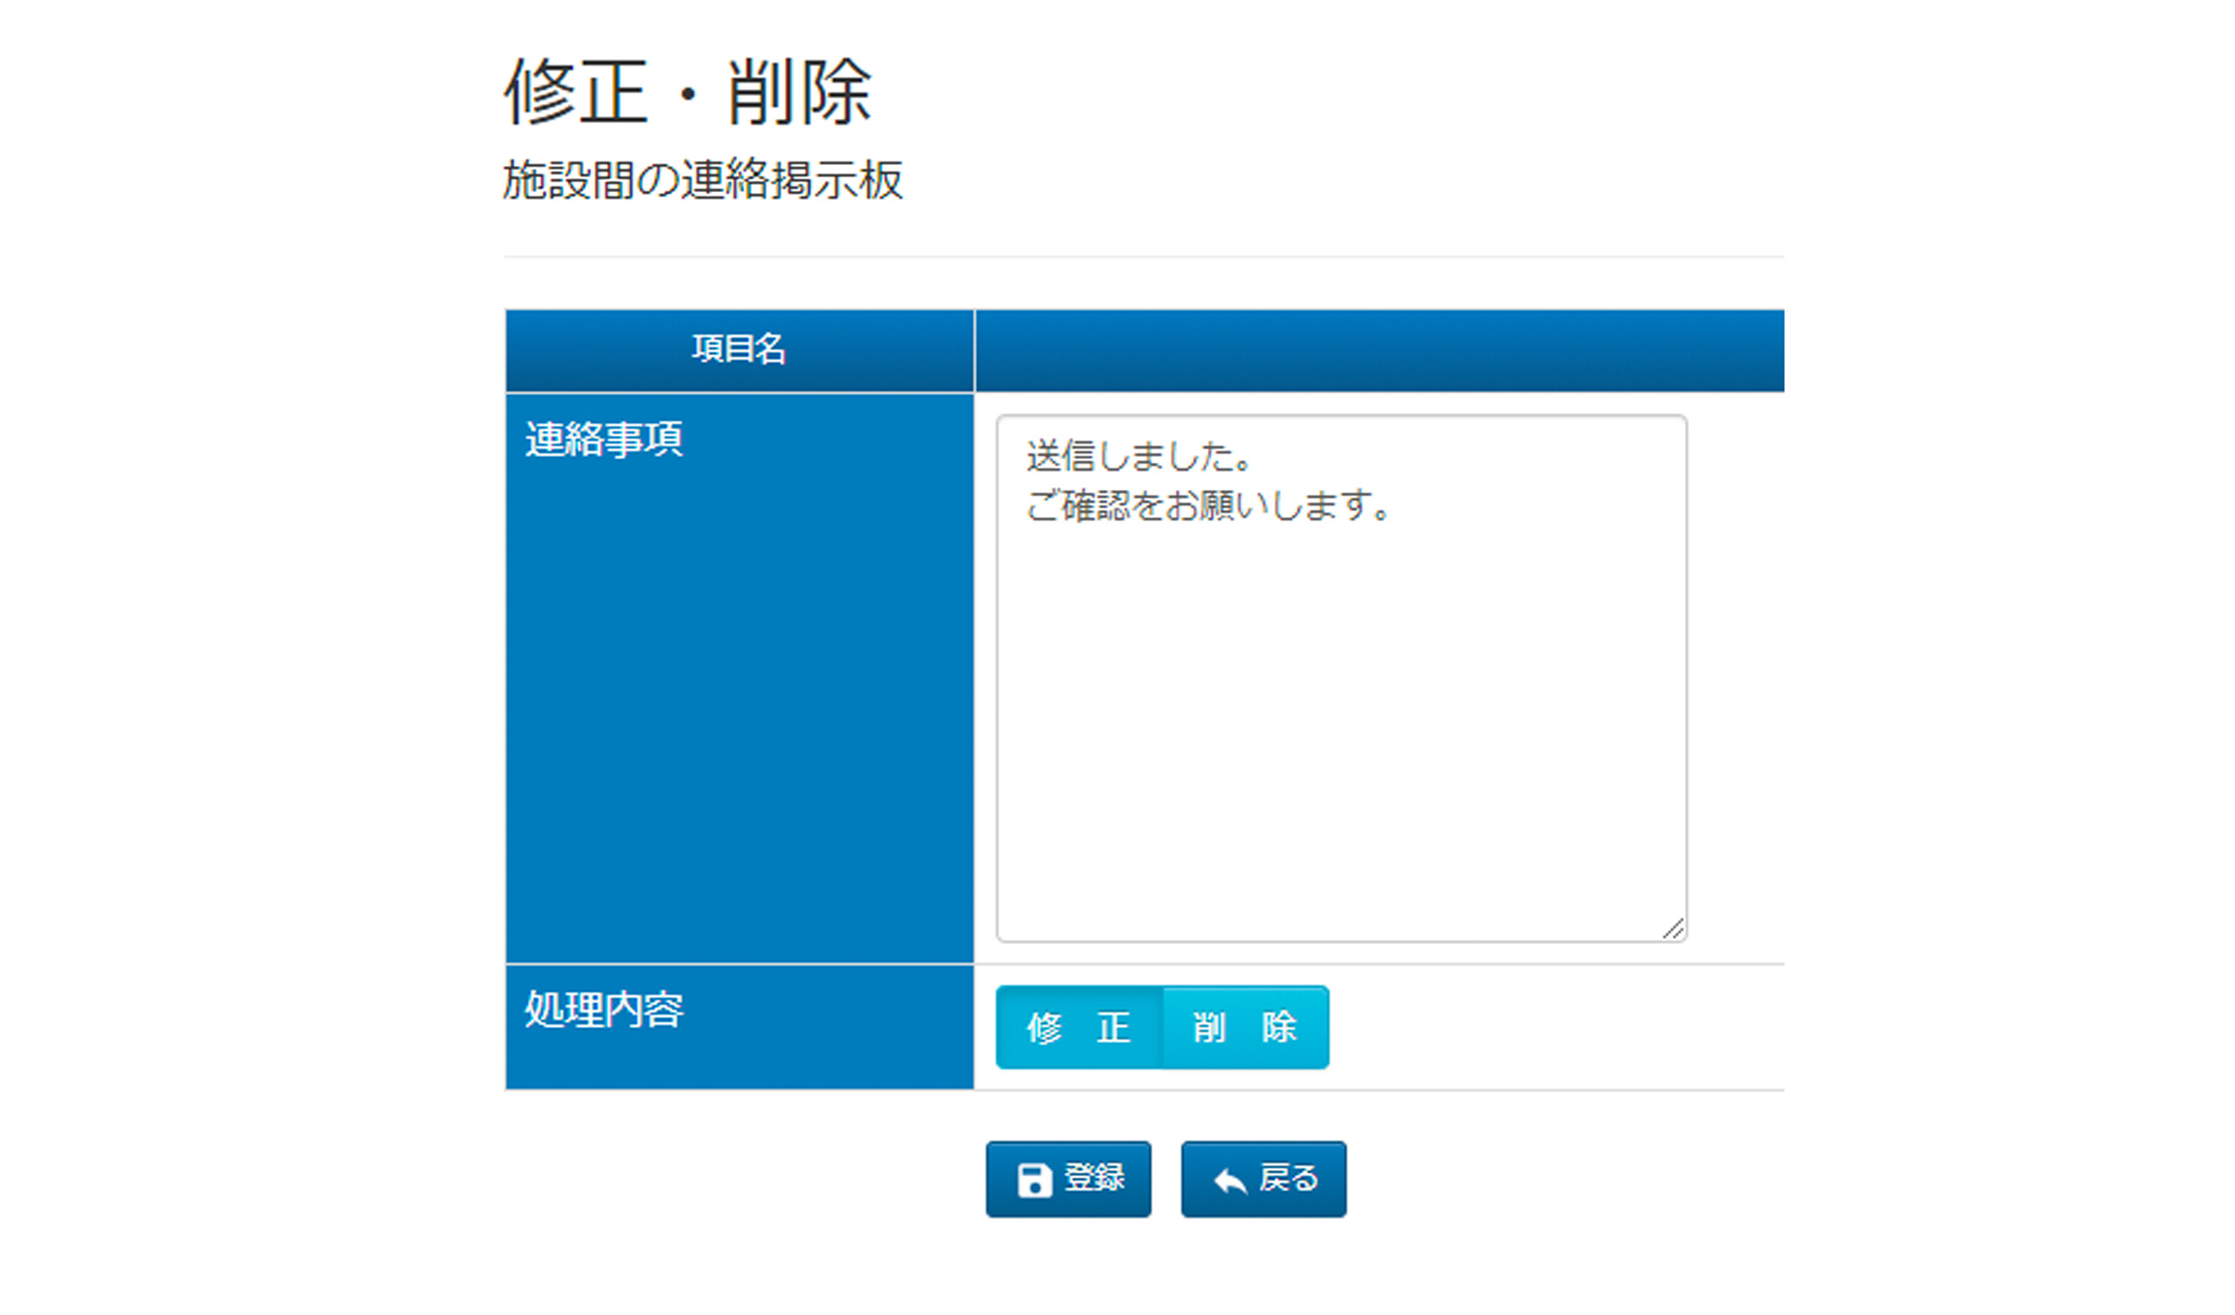Click the floppy disk save icon
The width and height of the screenshot is (2235, 1315).
coord(1035,1181)
